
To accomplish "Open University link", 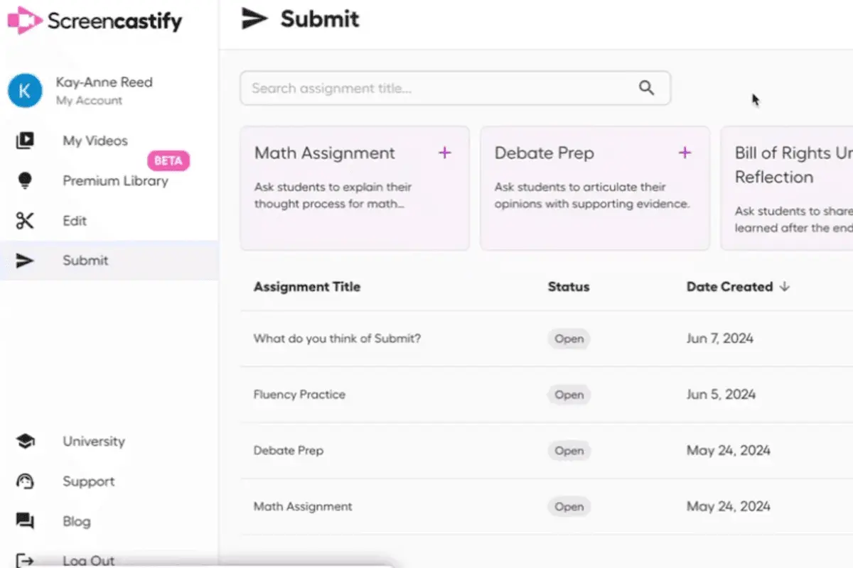I will coord(94,442).
